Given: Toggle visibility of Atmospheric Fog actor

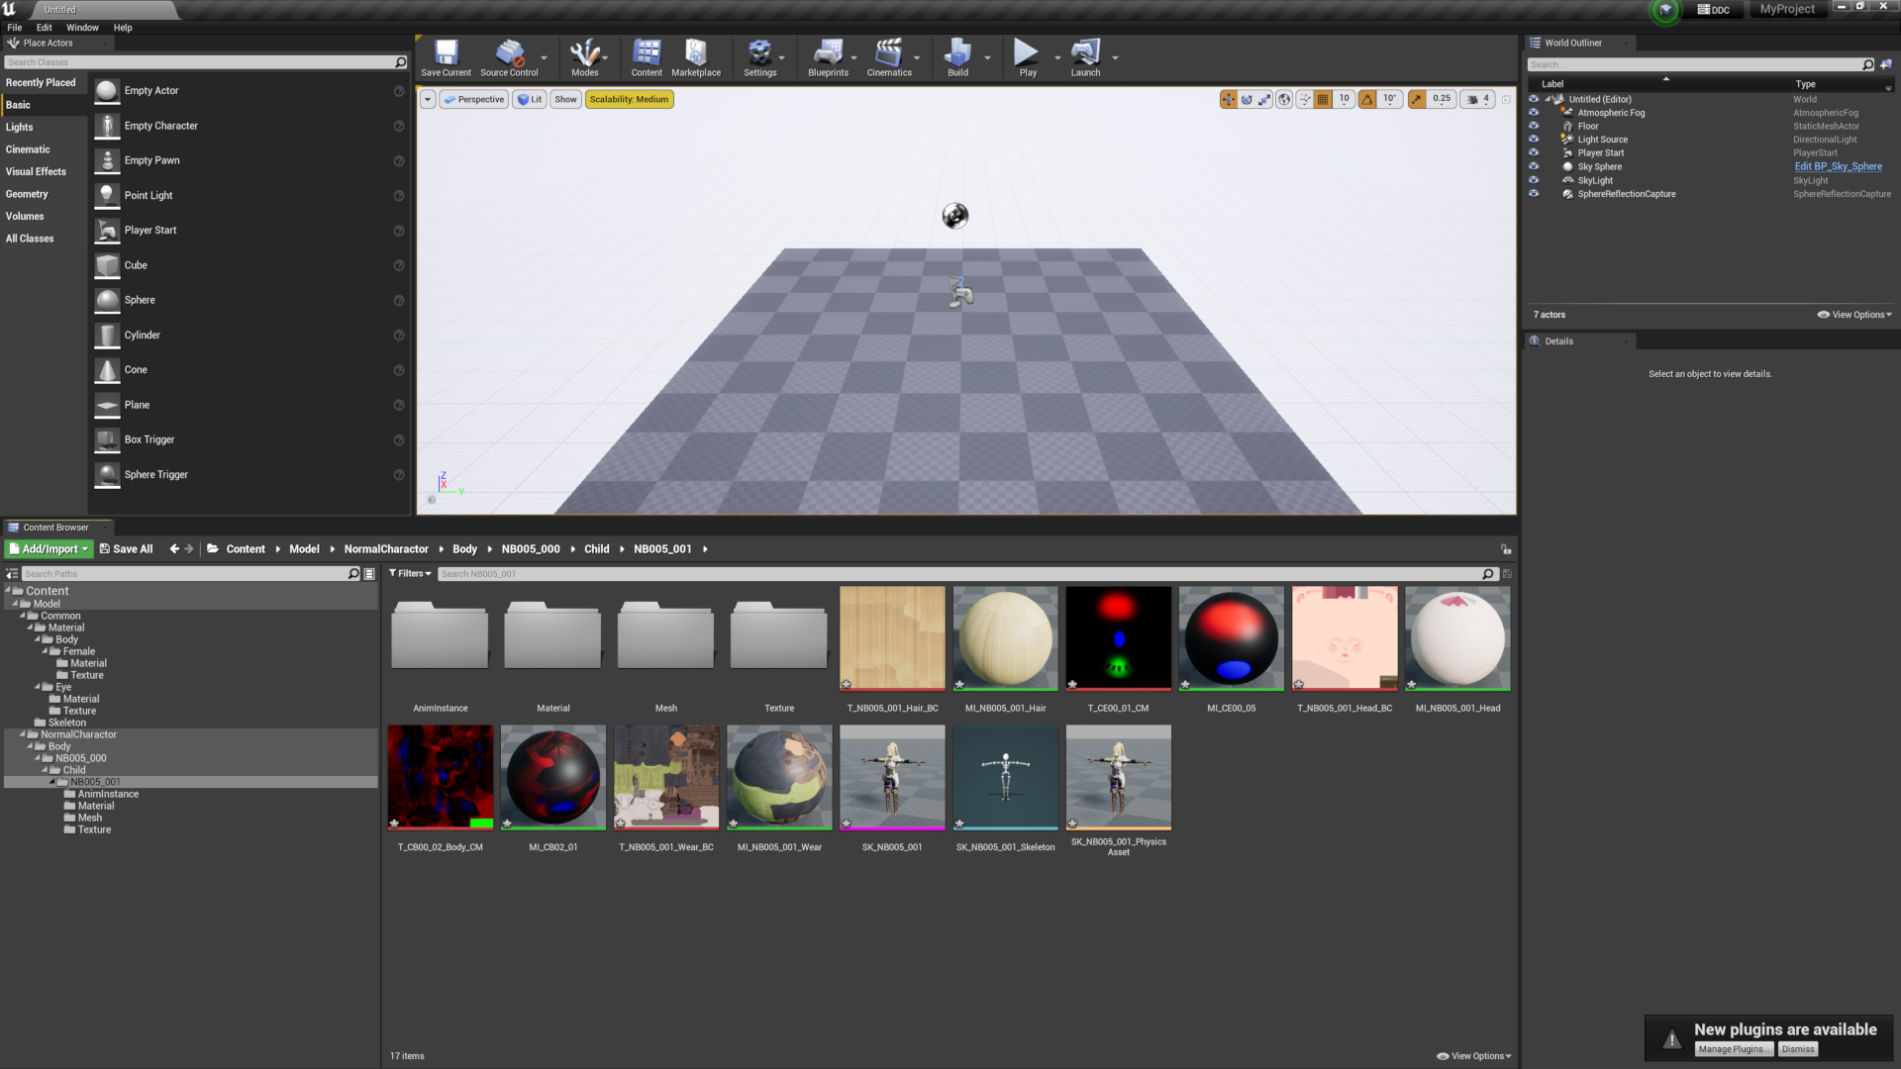Looking at the screenshot, I should (1534, 113).
